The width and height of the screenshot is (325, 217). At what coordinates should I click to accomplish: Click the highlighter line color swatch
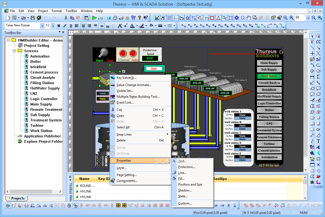[x=141, y=26]
